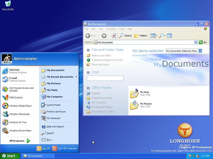Click the Folders toolbar button
The image size is (213, 159).
pos(141,36)
